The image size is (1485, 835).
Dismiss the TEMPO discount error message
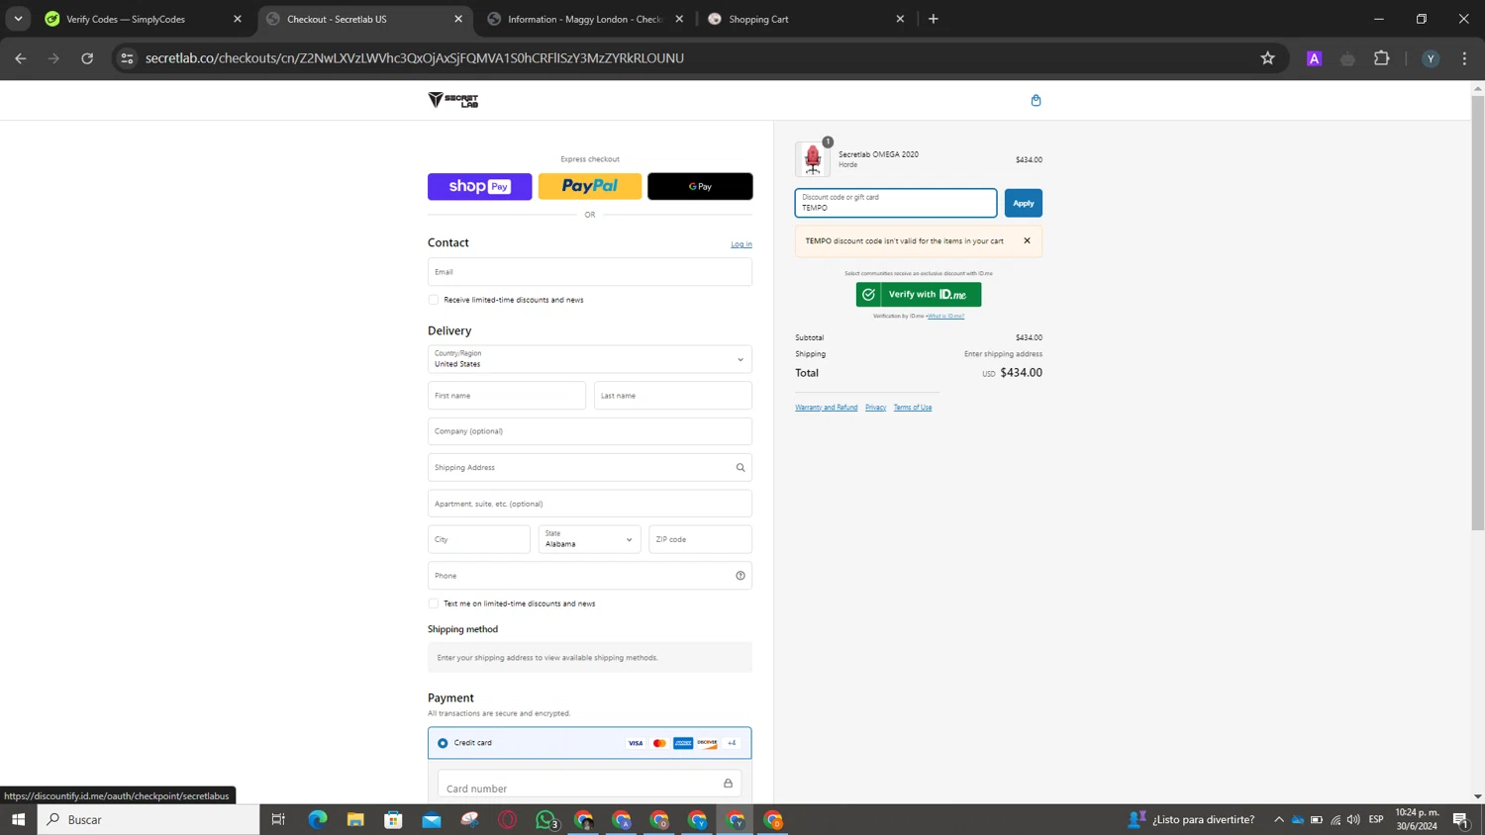(1027, 240)
